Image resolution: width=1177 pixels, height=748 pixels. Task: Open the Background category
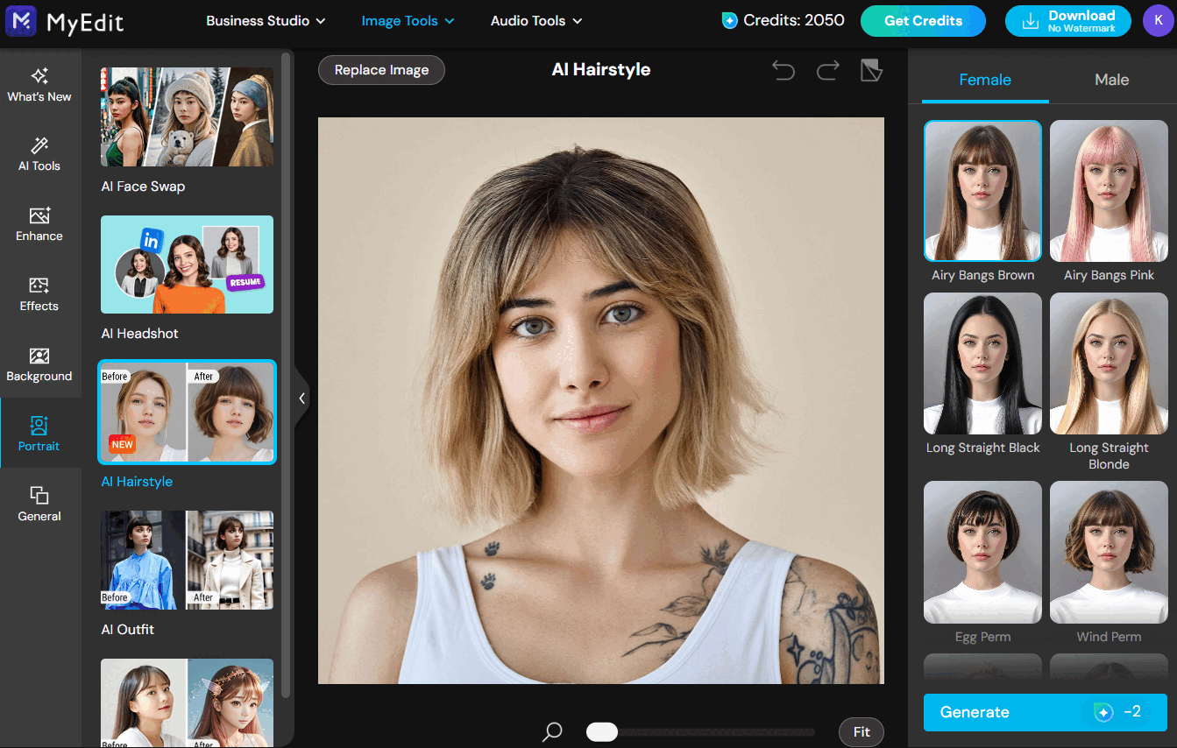pyautogui.click(x=39, y=364)
